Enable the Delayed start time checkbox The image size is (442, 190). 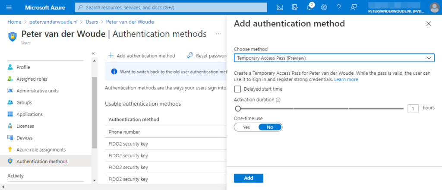(237, 89)
